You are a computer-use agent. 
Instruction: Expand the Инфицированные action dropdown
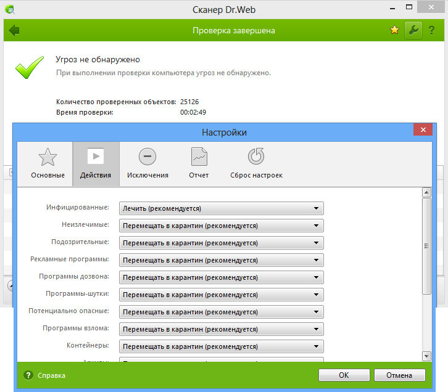(x=222, y=208)
